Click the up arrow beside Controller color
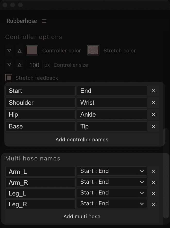 (20, 51)
